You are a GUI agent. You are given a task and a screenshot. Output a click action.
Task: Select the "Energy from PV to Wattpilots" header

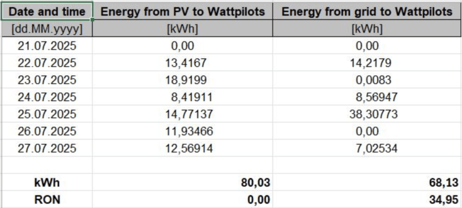pyautogui.click(x=182, y=12)
